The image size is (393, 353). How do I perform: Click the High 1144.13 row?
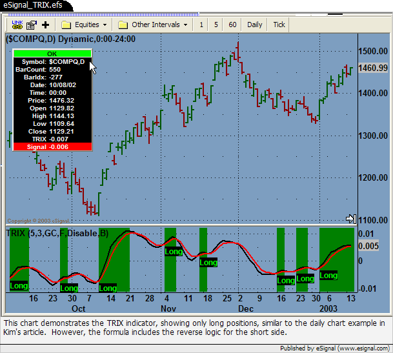(x=52, y=116)
